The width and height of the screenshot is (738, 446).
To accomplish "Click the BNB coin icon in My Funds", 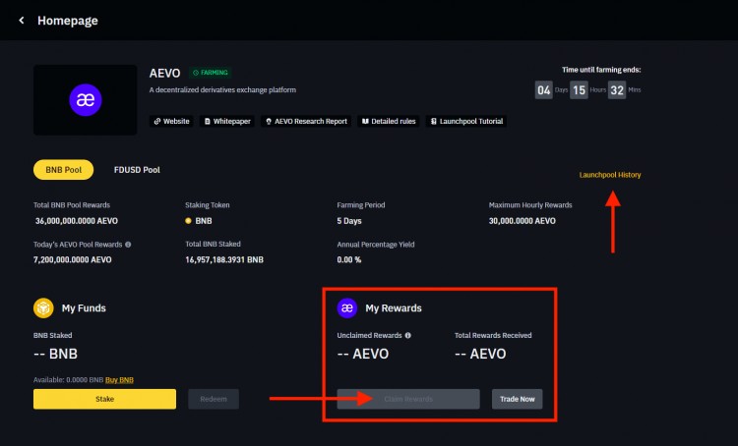I will (x=43, y=308).
